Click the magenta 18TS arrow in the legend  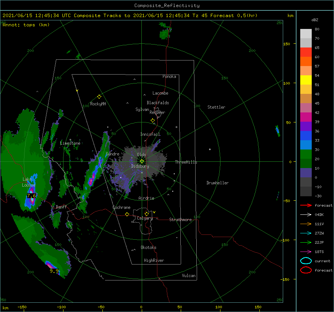306,252
